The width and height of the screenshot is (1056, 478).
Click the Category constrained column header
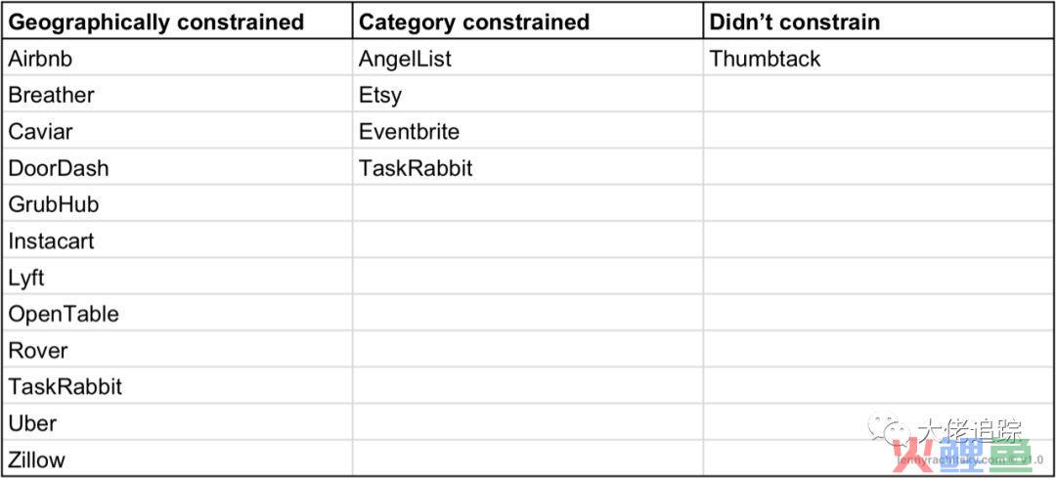coord(528,22)
